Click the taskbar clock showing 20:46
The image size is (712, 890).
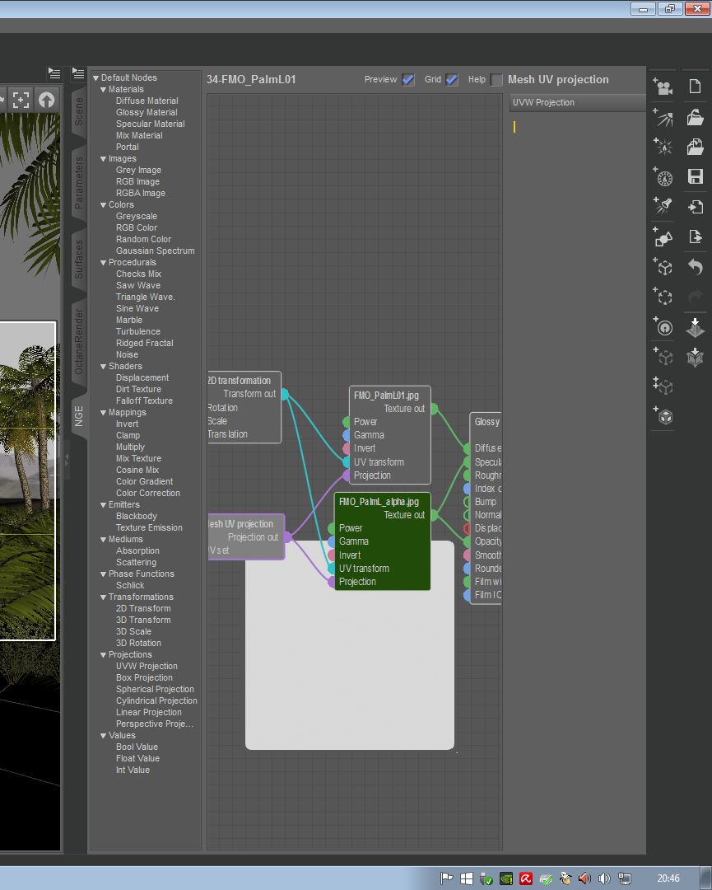[x=668, y=878]
